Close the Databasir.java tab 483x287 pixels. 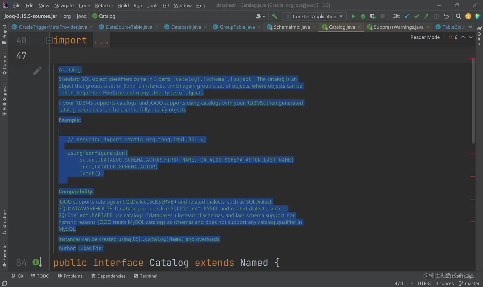[205, 27]
